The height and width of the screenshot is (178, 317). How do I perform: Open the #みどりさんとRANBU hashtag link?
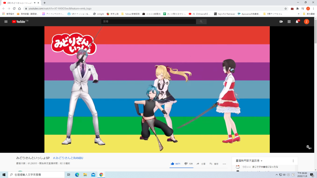(68, 158)
